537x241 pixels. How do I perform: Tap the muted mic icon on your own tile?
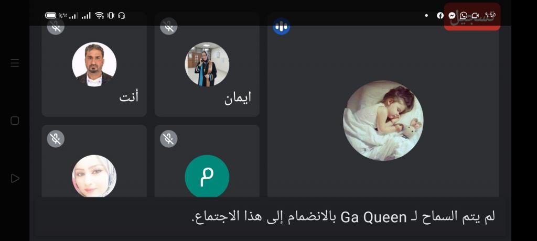click(x=56, y=26)
